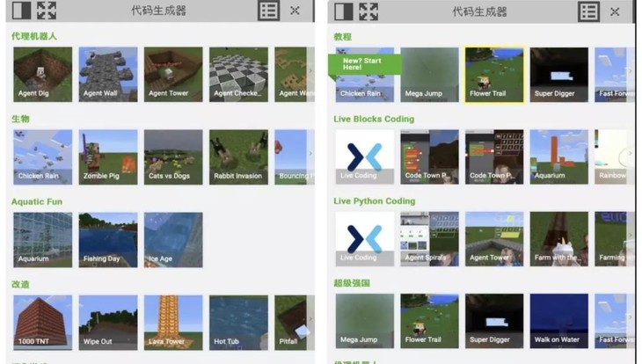The image size is (642, 364).
Task: Open Aquarium in Aquatic Fun row
Action: click(42, 240)
